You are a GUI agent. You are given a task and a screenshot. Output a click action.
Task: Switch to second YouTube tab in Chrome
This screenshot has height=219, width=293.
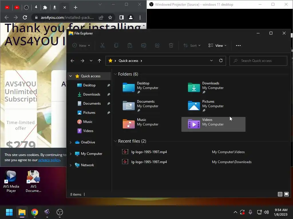point(17,7)
